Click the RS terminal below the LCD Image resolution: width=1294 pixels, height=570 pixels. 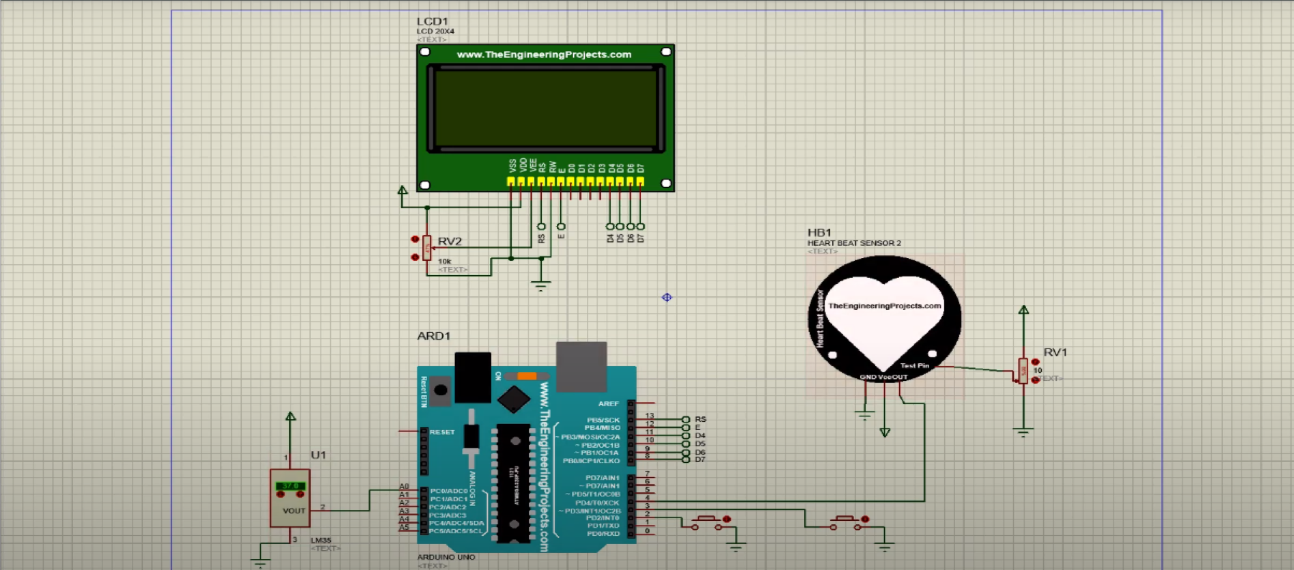[541, 226]
